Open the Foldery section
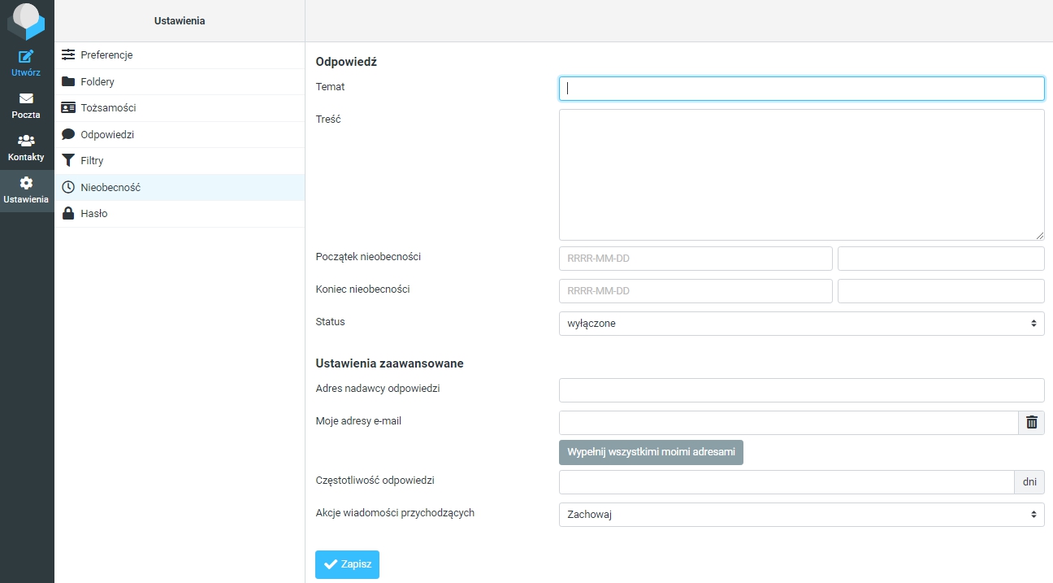 coord(97,82)
